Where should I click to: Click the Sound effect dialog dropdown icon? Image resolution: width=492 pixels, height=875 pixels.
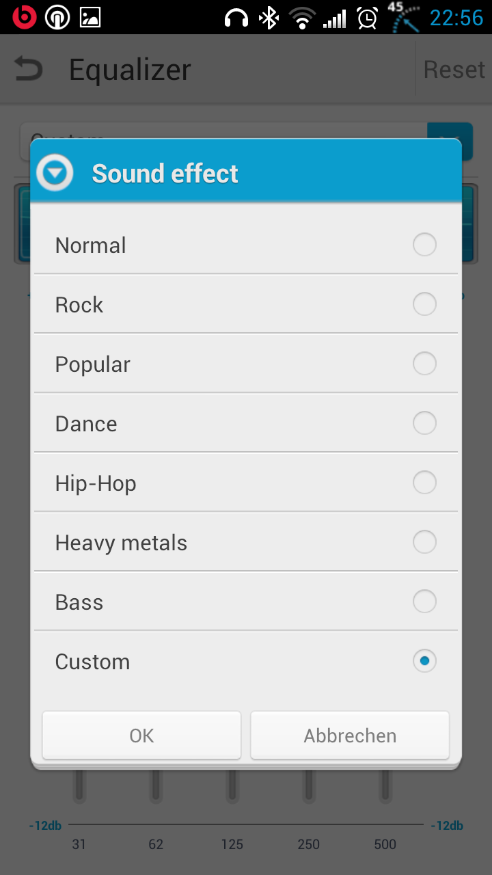(55, 173)
